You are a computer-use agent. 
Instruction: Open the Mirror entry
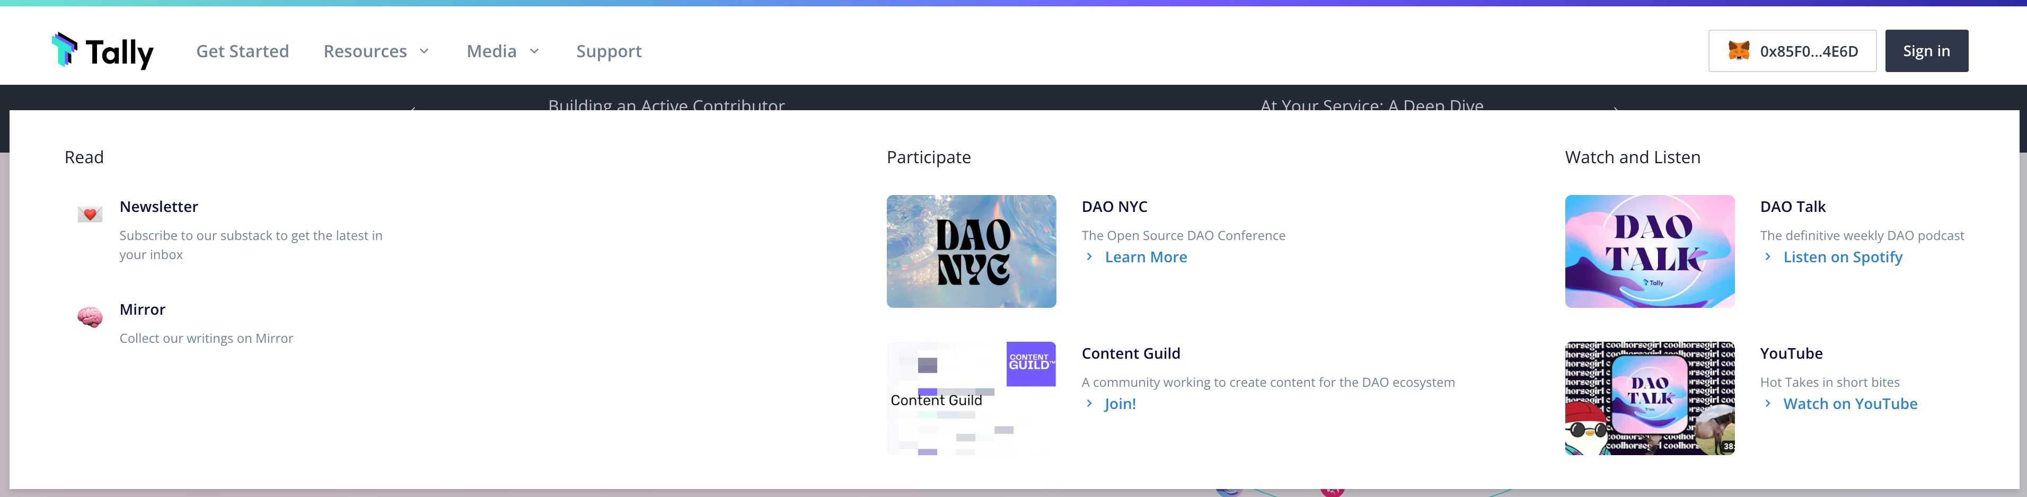pyautogui.click(x=143, y=310)
